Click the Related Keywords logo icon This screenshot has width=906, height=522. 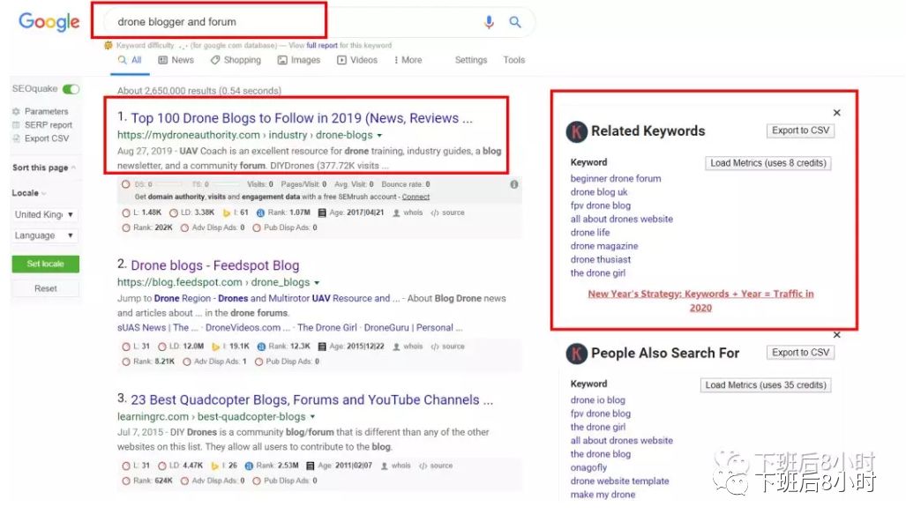577,131
